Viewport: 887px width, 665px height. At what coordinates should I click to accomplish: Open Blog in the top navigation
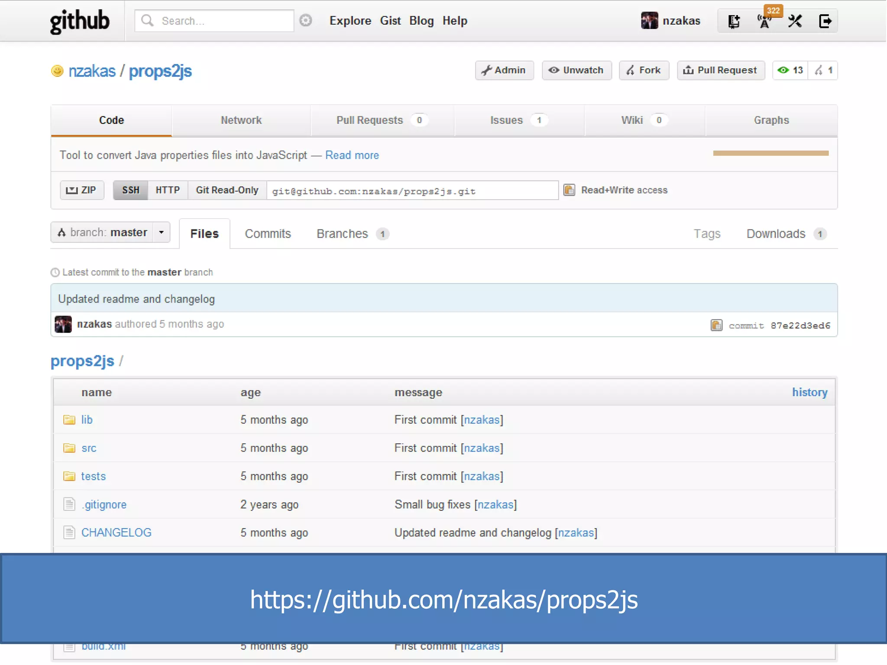point(421,21)
